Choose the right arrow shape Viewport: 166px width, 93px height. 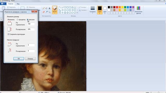point(70,10)
